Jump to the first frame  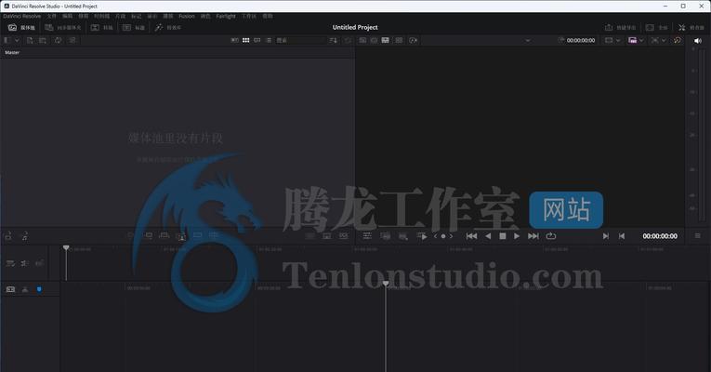pos(471,236)
